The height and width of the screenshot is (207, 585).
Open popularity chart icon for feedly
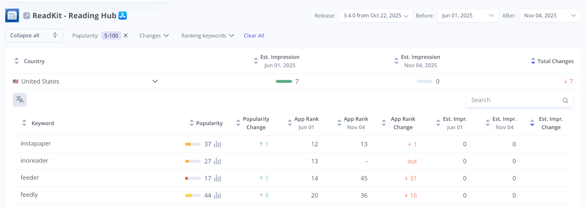218,195
